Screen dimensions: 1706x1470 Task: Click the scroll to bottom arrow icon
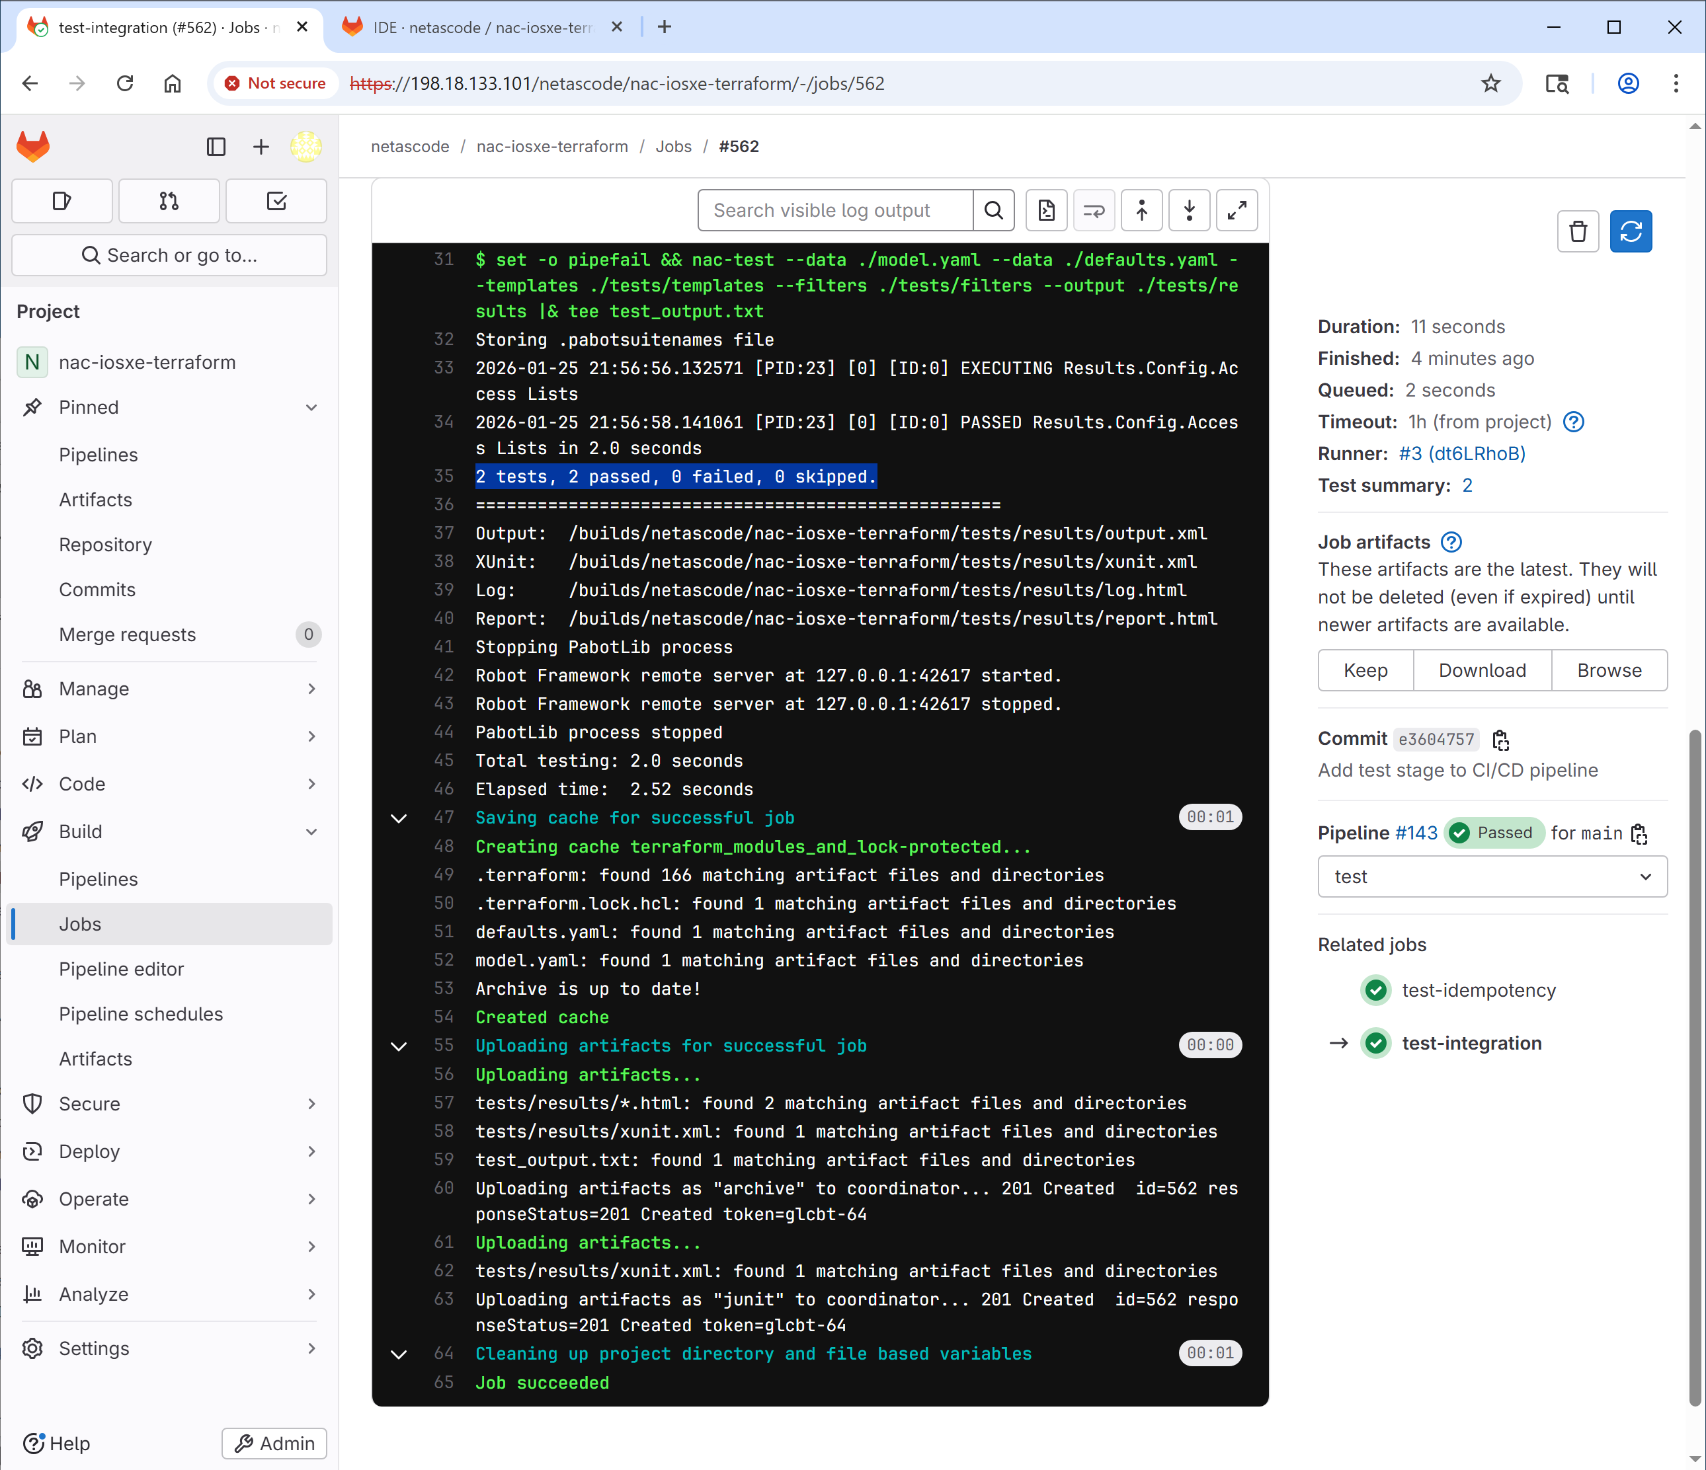coord(1189,211)
